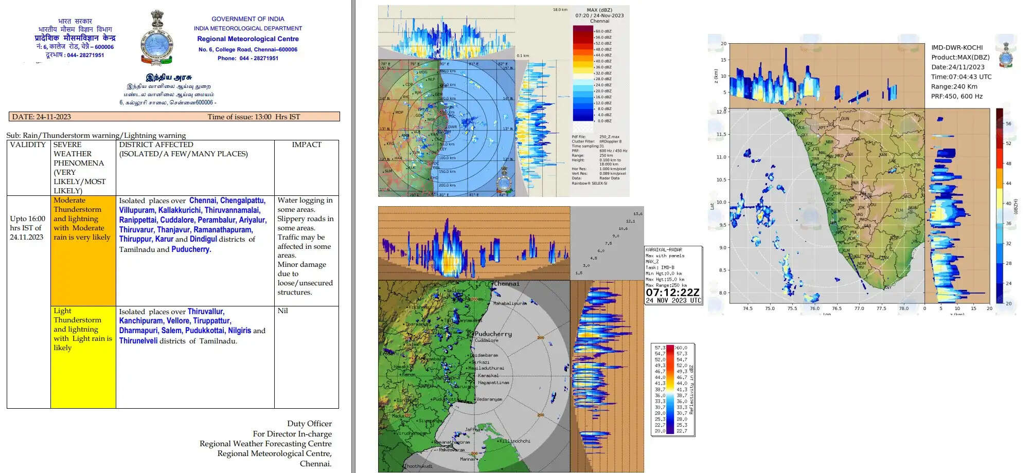
Task: Click the Chennai radar dBZ color legend
Action: [583, 74]
